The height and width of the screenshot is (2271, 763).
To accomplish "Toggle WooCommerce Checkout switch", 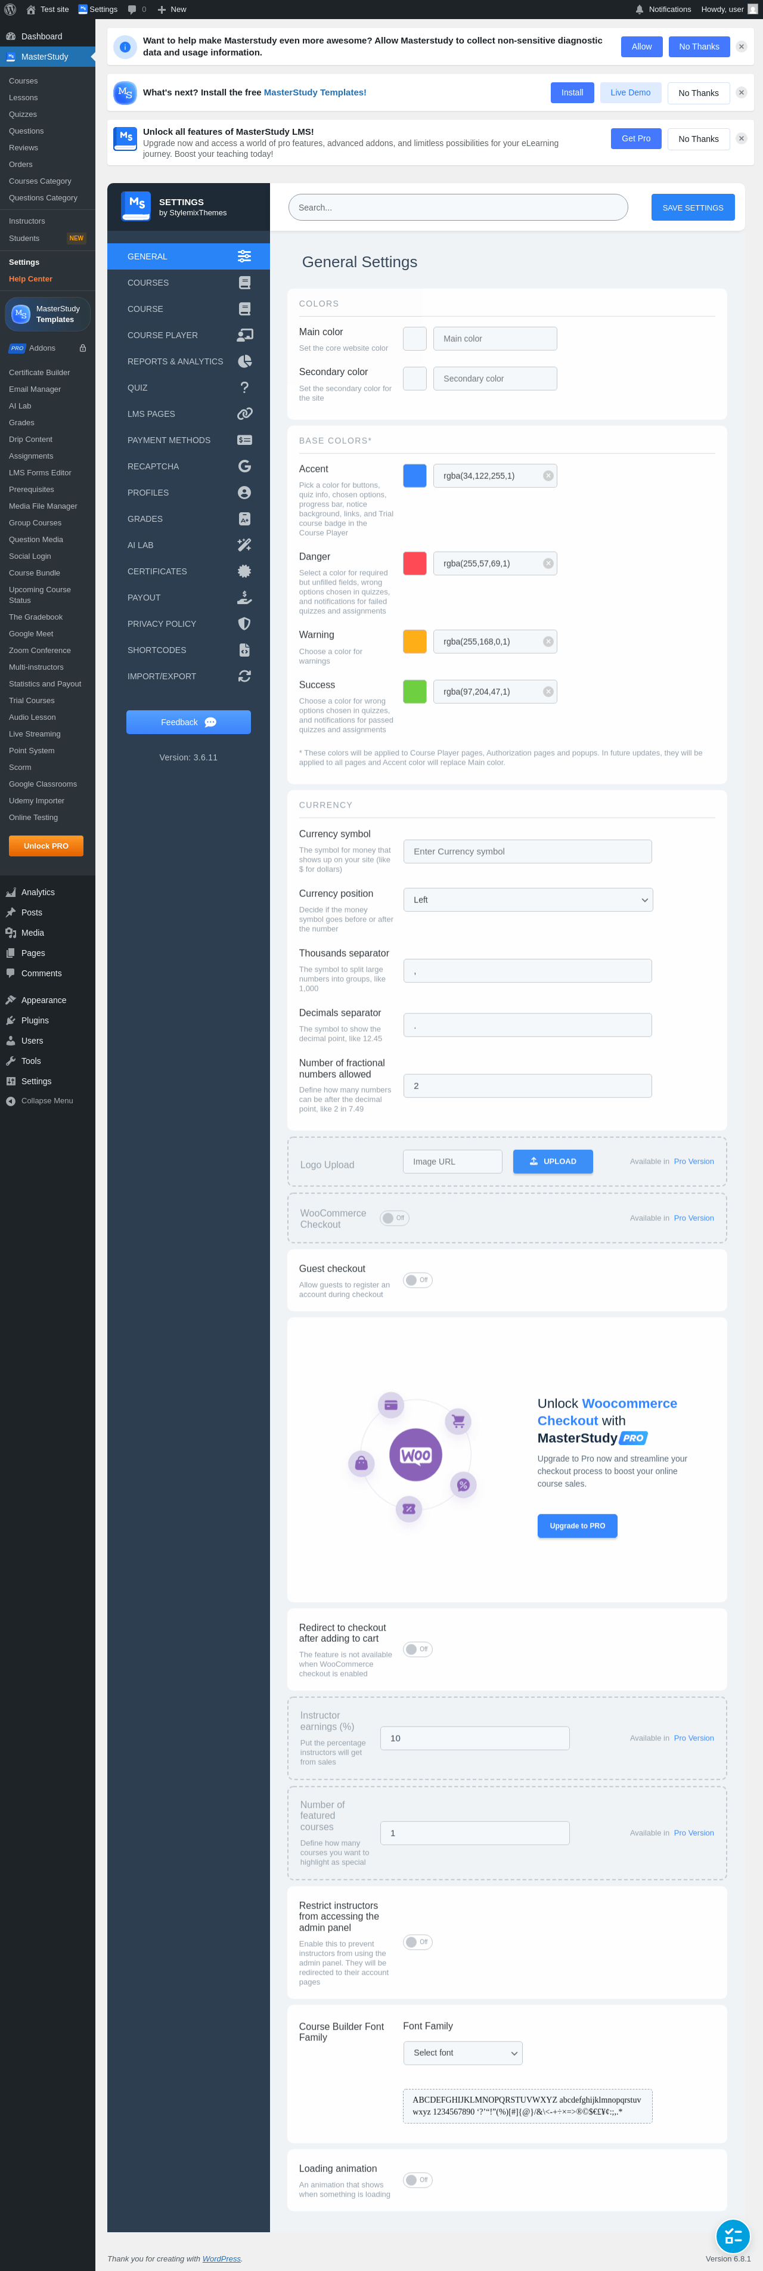I will click(394, 1218).
